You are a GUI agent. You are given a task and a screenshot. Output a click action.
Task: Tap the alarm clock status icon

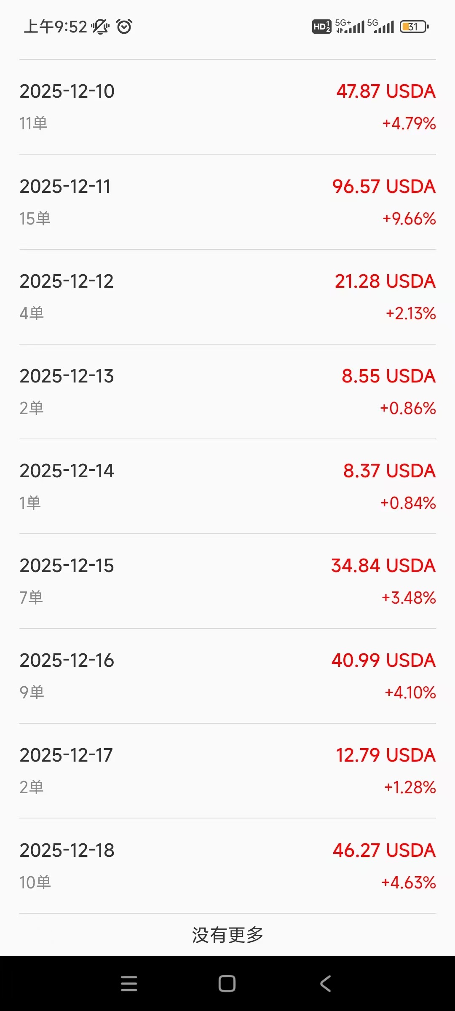pos(124,27)
